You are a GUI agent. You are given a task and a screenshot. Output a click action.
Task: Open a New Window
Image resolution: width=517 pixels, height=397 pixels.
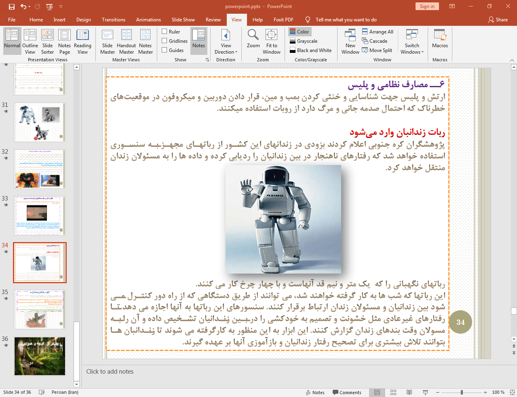click(350, 41)
